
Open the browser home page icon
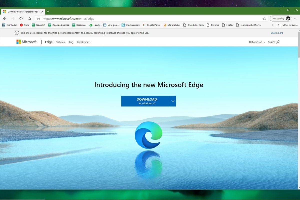[29, 18]
